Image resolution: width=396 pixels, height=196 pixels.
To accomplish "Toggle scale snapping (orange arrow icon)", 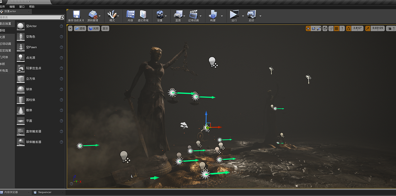I will [x=368, y=28].
